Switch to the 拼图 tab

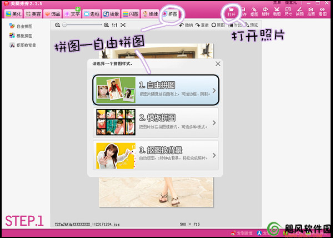click(x=170, y=14)
